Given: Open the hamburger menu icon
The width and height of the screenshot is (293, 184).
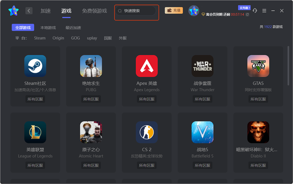Looking at the screenshot, I should [x=264, y=11].
